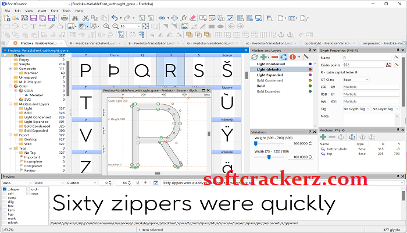The width and height of the screenshot is (407, 233).
Task: Open the zoom level 56 dropdown
Action: click(138, 26)
